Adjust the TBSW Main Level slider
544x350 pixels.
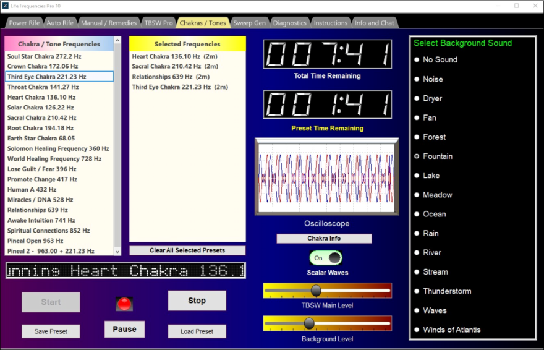(x=316, y=291)
